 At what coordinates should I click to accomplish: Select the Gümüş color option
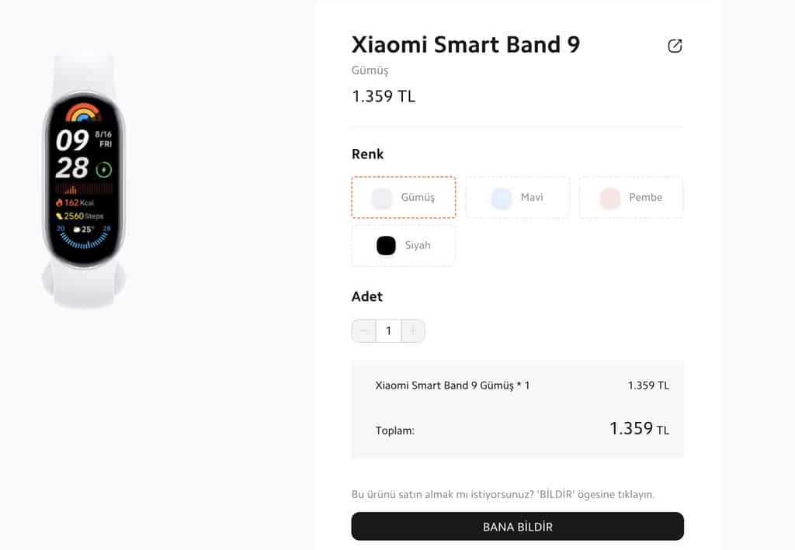click(x=404, y=198)
